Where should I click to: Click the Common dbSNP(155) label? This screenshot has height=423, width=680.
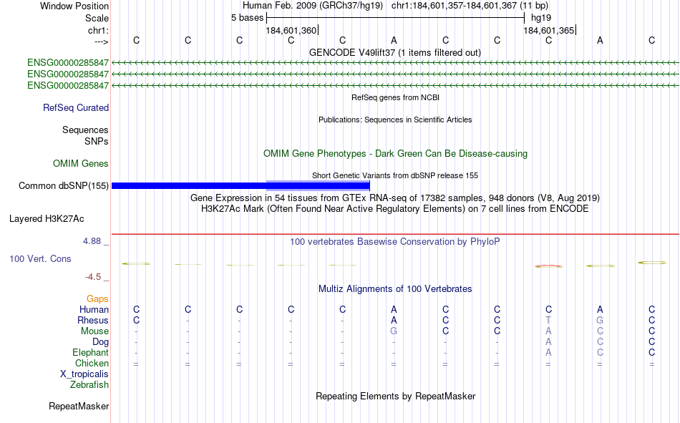(64, 185)
